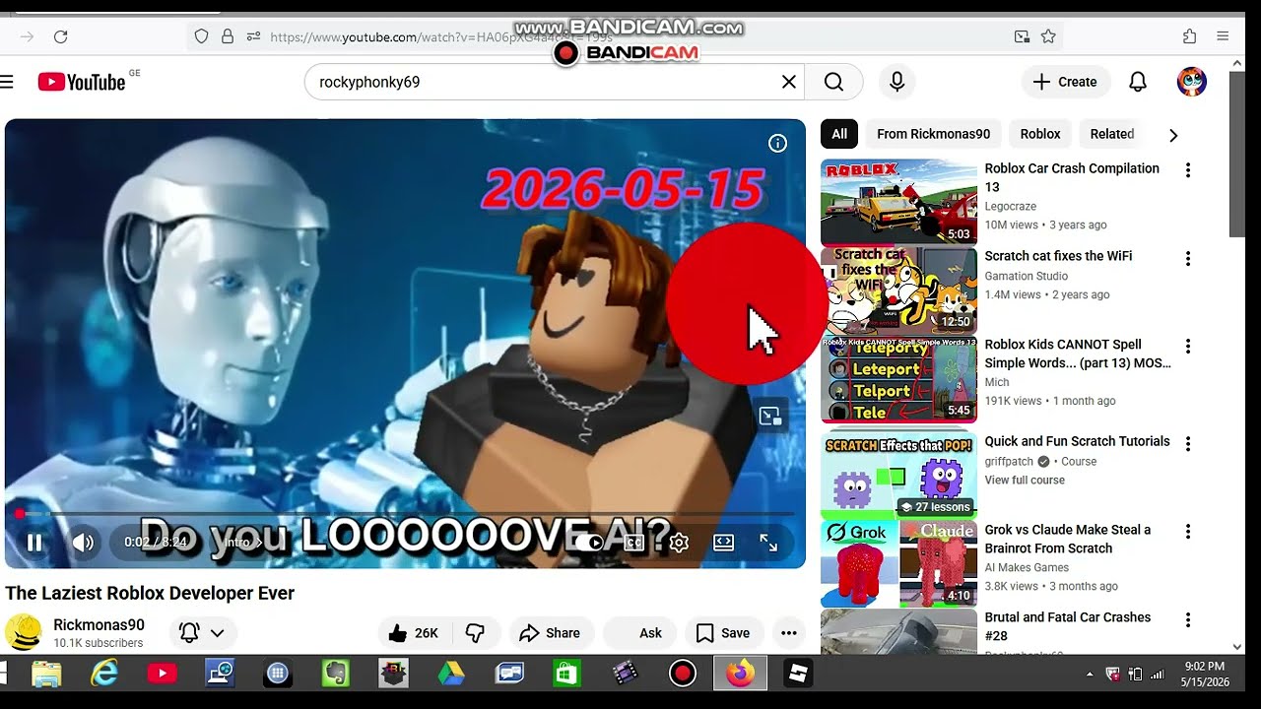Open options for Quick and Fun Scratch Tutorials
This screenshot has width=1261, height=709.
1188,444
